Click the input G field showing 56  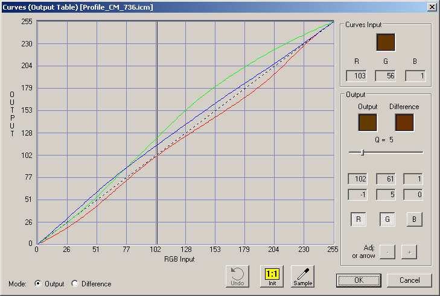coord(386,76)
